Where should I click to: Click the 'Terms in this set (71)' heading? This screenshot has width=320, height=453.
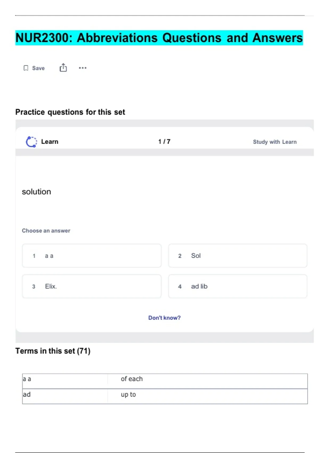53,351
